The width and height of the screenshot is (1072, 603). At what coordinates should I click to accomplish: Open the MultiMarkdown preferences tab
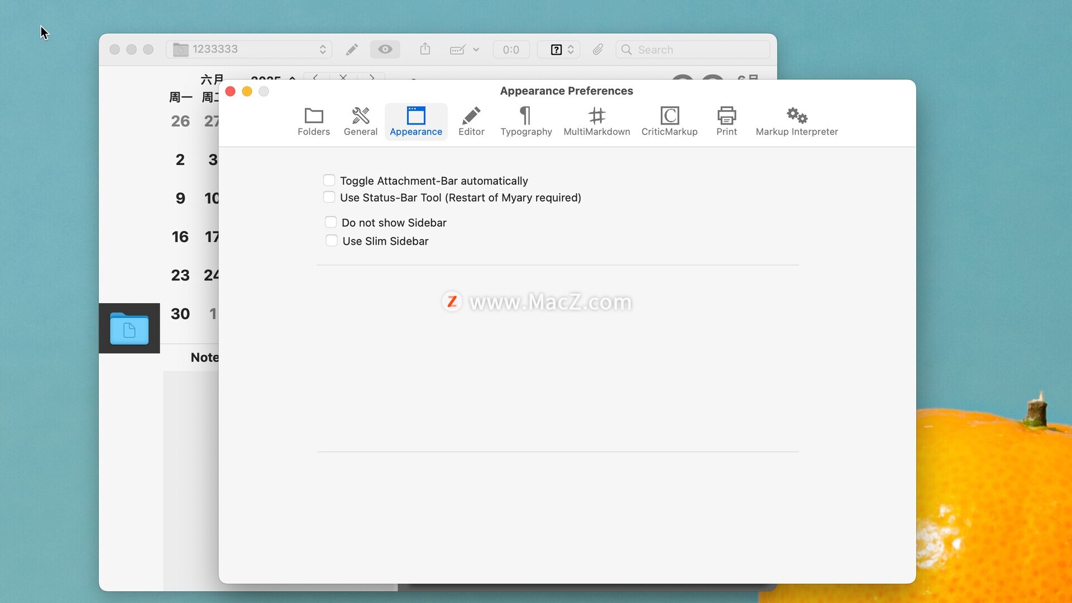pos(597,122)
